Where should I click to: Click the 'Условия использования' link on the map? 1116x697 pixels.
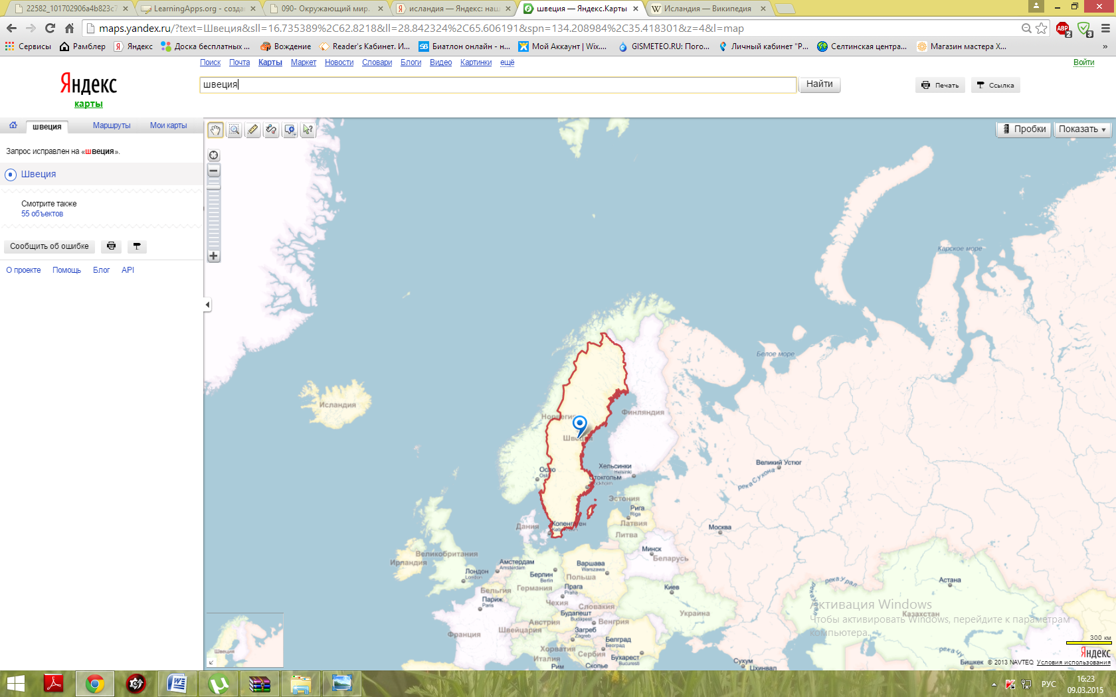click(1073, 662)
